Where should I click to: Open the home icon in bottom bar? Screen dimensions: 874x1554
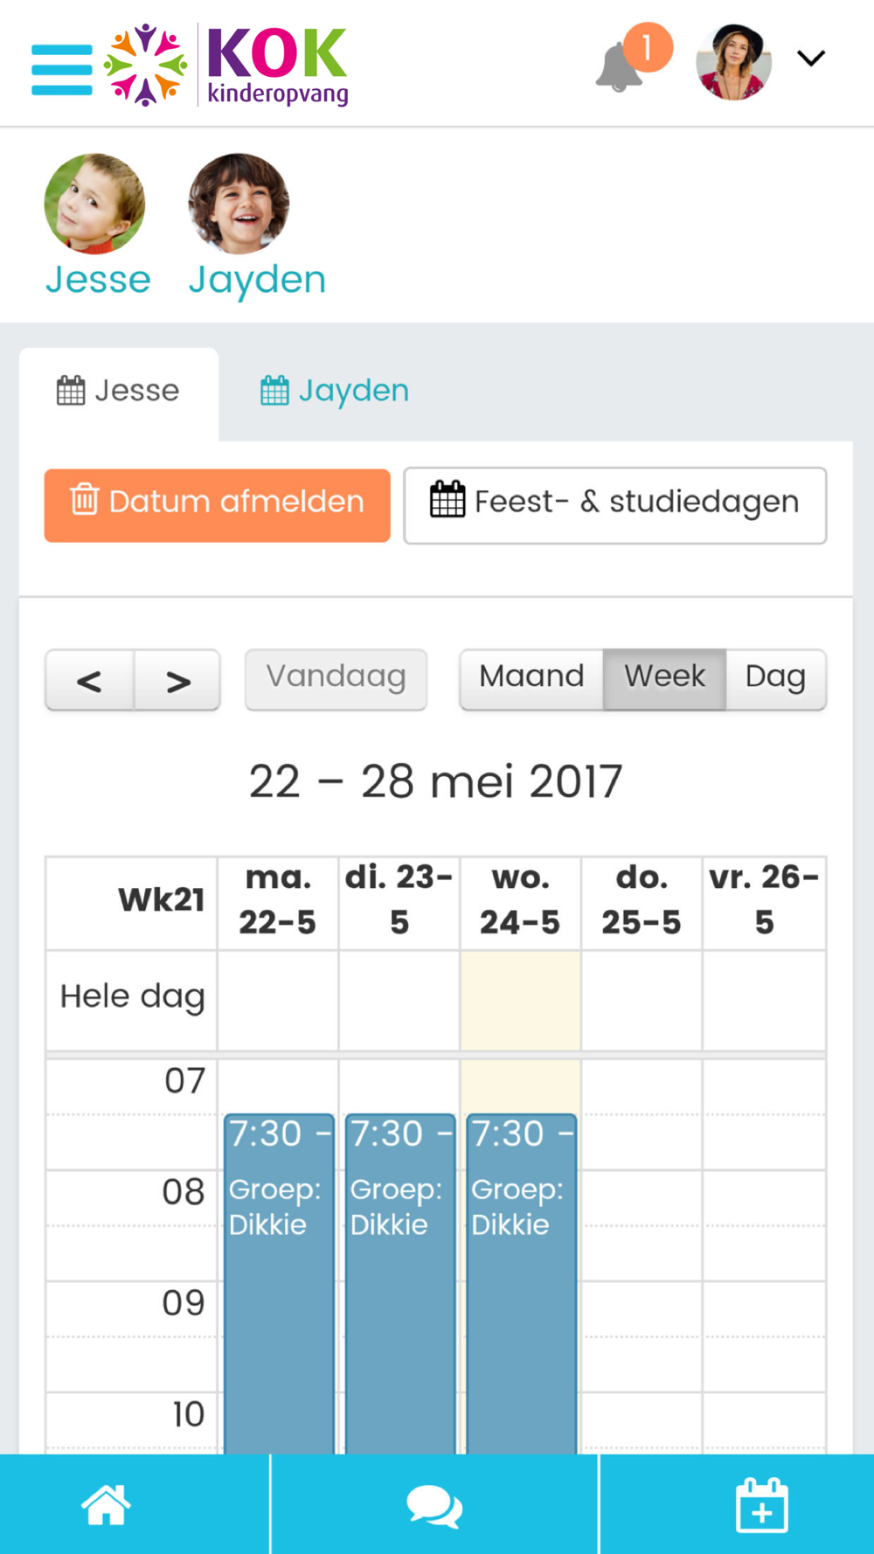106,1504
